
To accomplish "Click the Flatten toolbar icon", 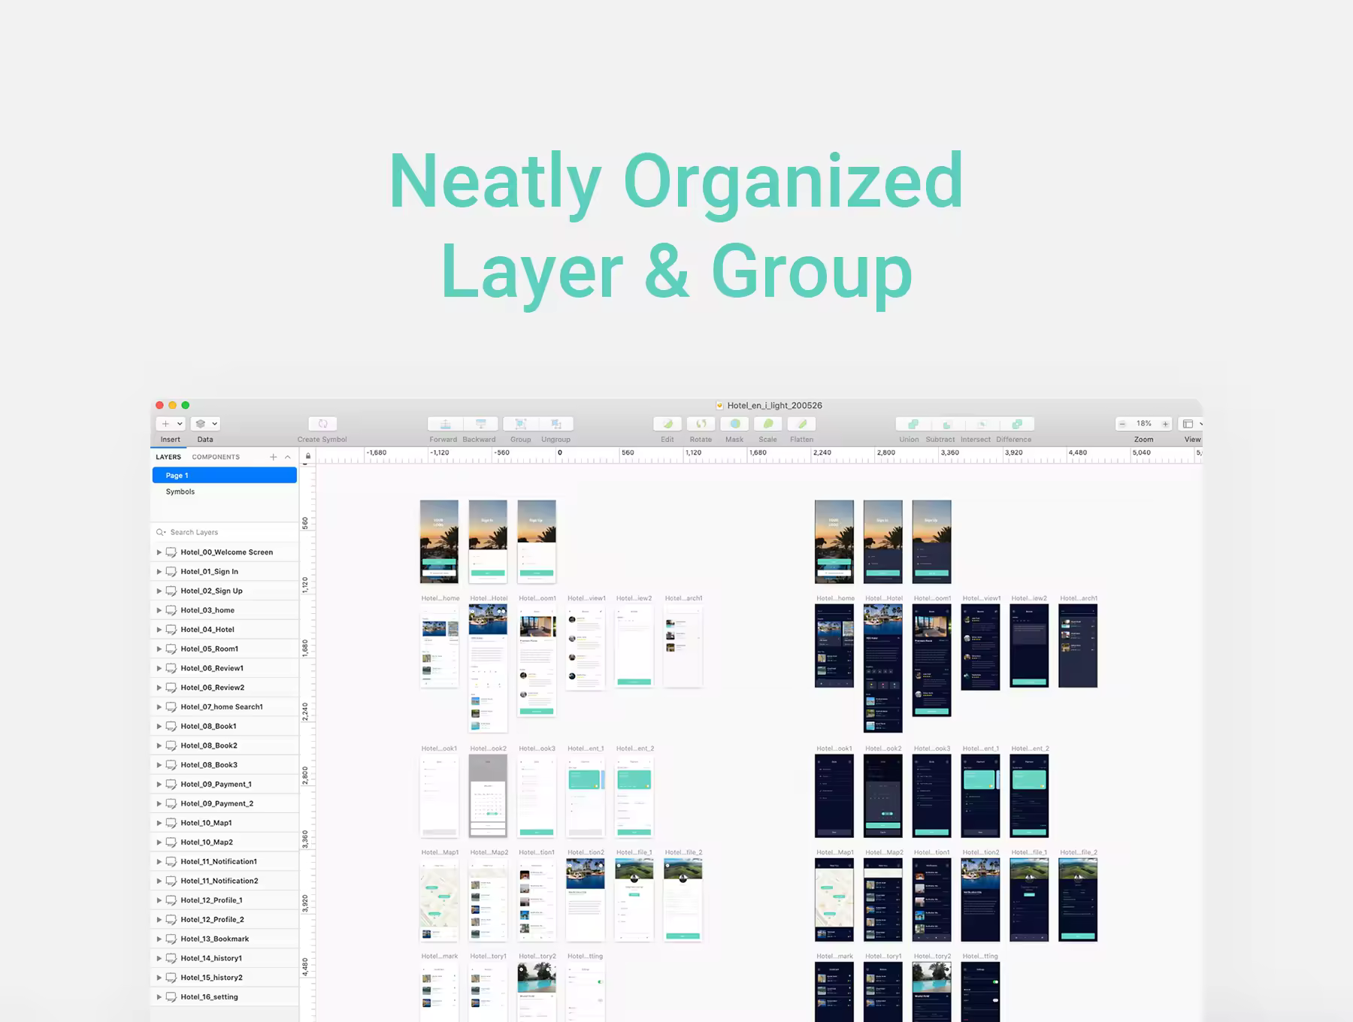I will click(802, 424).
